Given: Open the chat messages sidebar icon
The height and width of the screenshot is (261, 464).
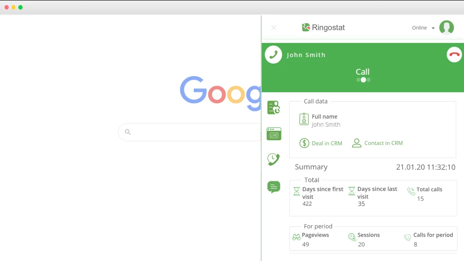Looking at the screenshot, I should click(x=273, y=187).
